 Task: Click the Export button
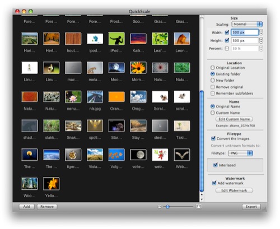[x=251, y=207]
